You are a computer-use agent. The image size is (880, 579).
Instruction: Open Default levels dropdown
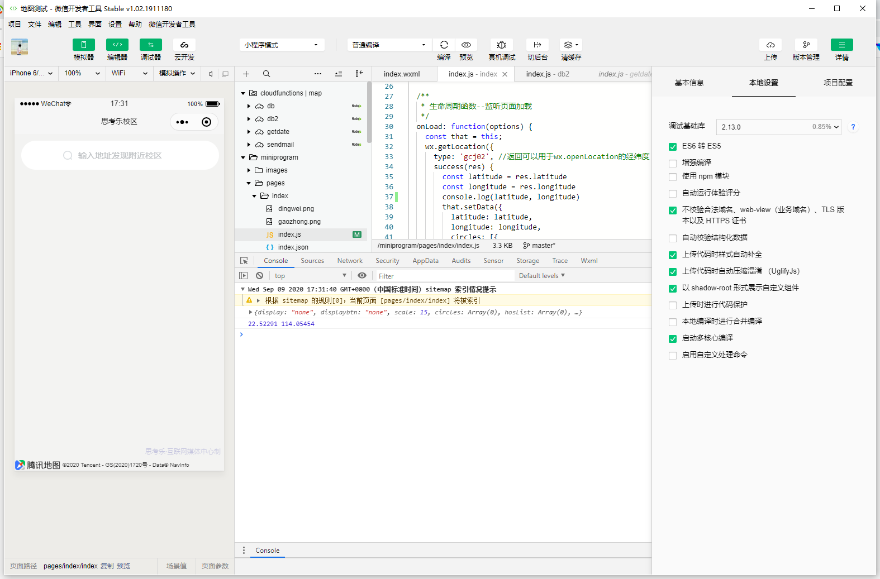[542, 276]
